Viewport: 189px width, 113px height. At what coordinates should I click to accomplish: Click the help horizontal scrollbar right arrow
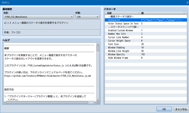(x=95, y=102)
